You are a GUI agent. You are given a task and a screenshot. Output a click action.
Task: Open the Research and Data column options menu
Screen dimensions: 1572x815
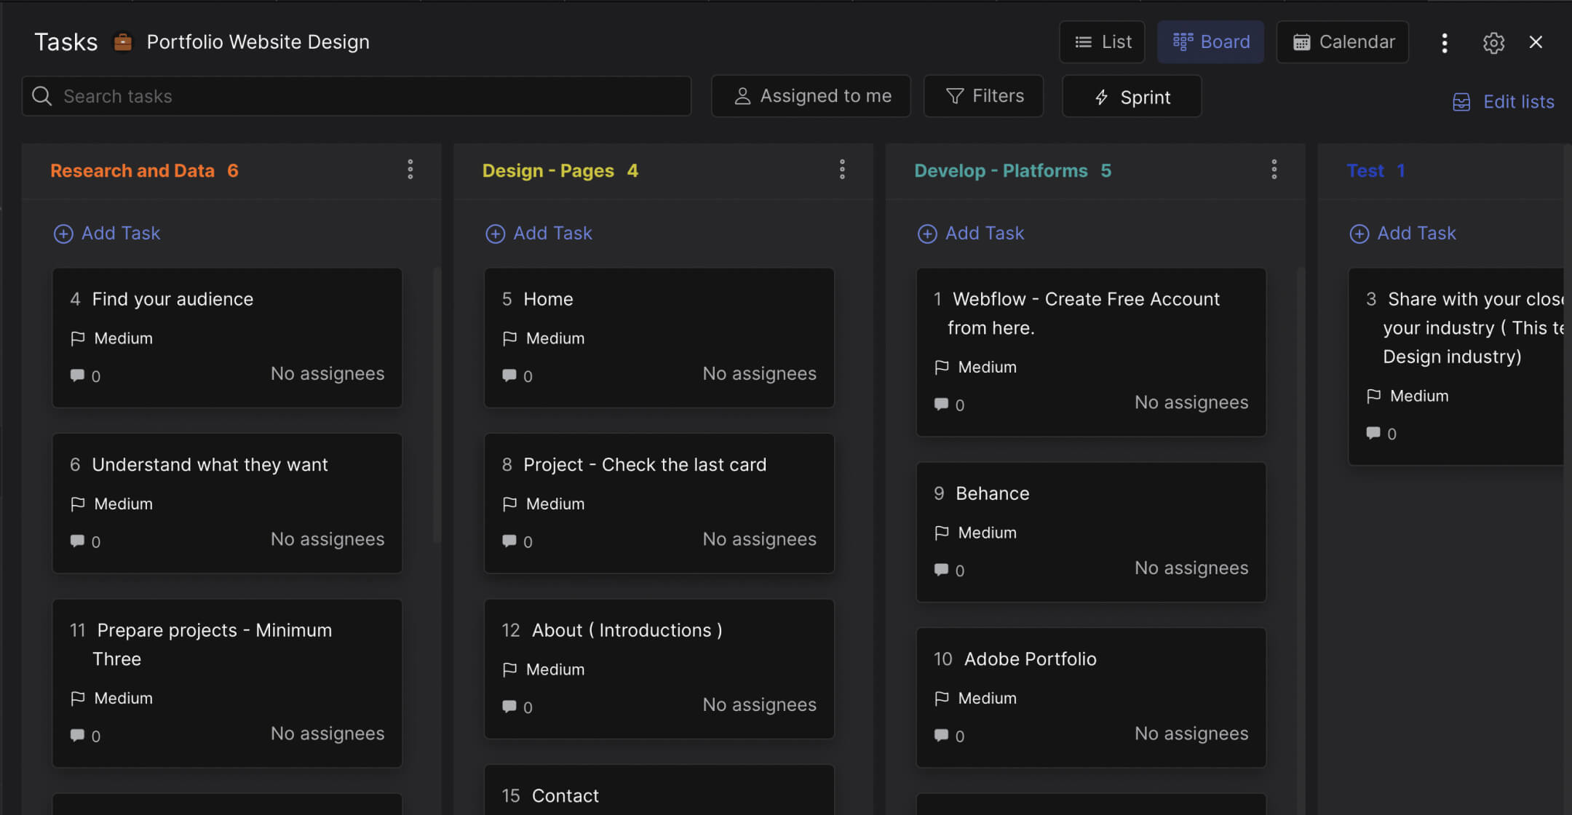[x=410, y=170]
